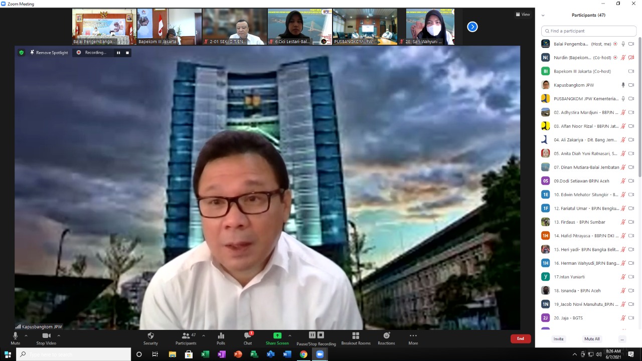Image resolution: width=642 pixels, height=361 pixels.
Task: Collapse the Participants panel chevron
Action: tap(543, 15)
